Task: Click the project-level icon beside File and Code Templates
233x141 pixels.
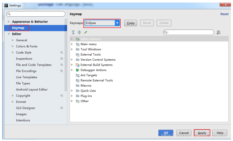Action: (62, 65)
